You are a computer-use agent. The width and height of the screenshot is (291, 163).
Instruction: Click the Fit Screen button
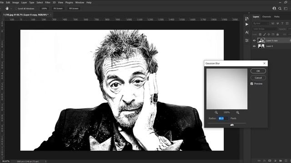[x=58, y=9]
